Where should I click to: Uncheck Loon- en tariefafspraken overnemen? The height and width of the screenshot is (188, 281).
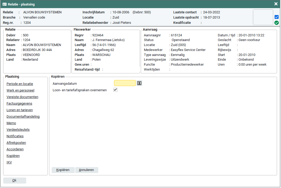pyautogui.click(x=115, y=90)
